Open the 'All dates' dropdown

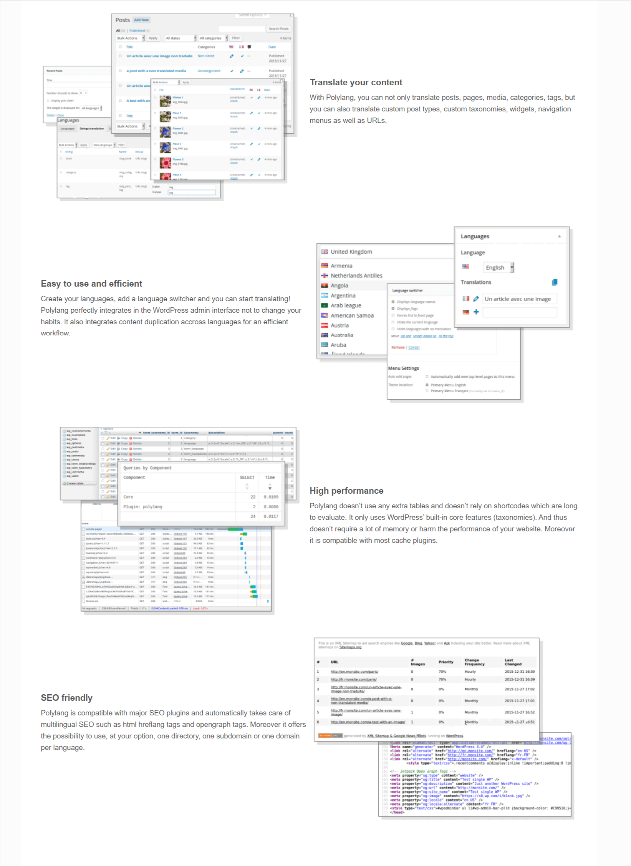click(181, 38)
